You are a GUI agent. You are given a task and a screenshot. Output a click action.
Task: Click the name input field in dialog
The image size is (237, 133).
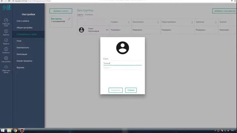[x=123, y=63]
